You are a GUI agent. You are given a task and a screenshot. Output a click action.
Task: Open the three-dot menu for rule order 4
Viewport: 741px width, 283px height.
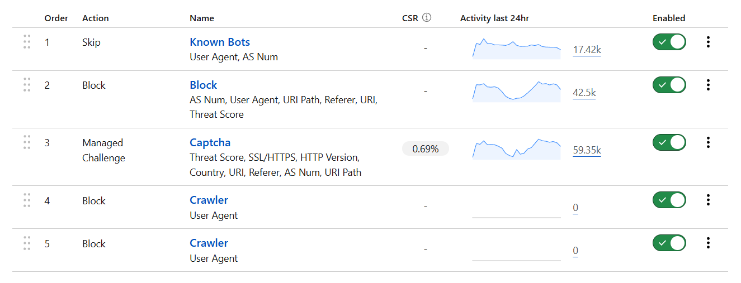pyautogui.click(x=708, y=200)
